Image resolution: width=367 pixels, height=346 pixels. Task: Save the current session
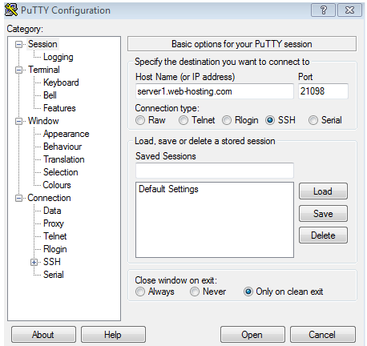click(x=323, y=214)
